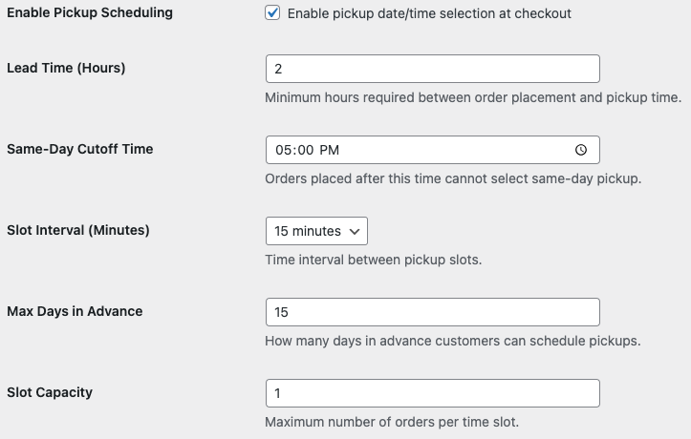Focus the Max Days in Advance field
This screenshot has width=691, height=439.
pyautogui.click(x=432, y=312)
